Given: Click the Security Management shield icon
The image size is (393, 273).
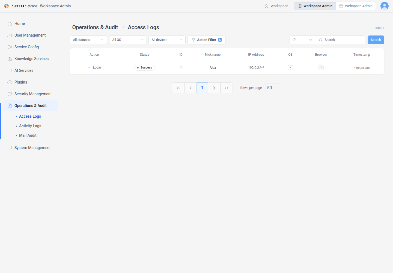Looking at the screenshot, I should pos(10,94).
